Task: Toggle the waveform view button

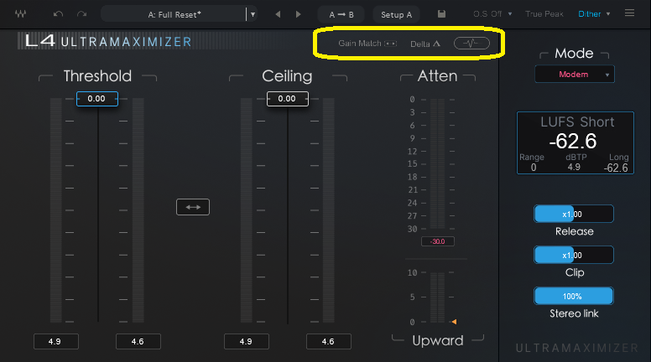Action: coord(472,43)
